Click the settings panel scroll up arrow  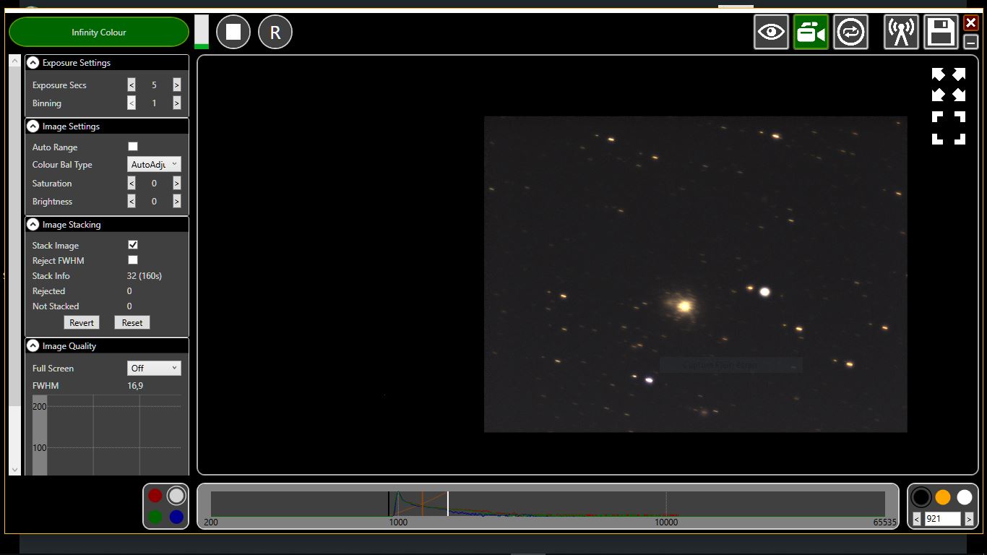point(14,61)
